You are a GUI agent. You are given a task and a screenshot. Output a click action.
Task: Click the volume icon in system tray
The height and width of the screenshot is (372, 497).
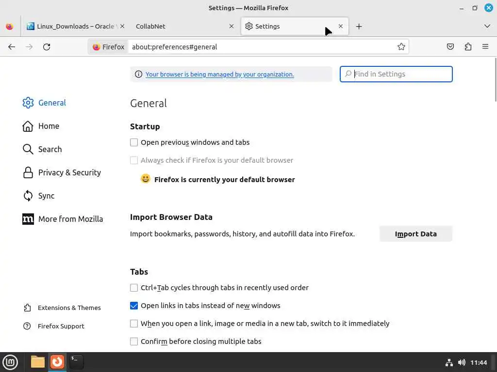point(462,362)
